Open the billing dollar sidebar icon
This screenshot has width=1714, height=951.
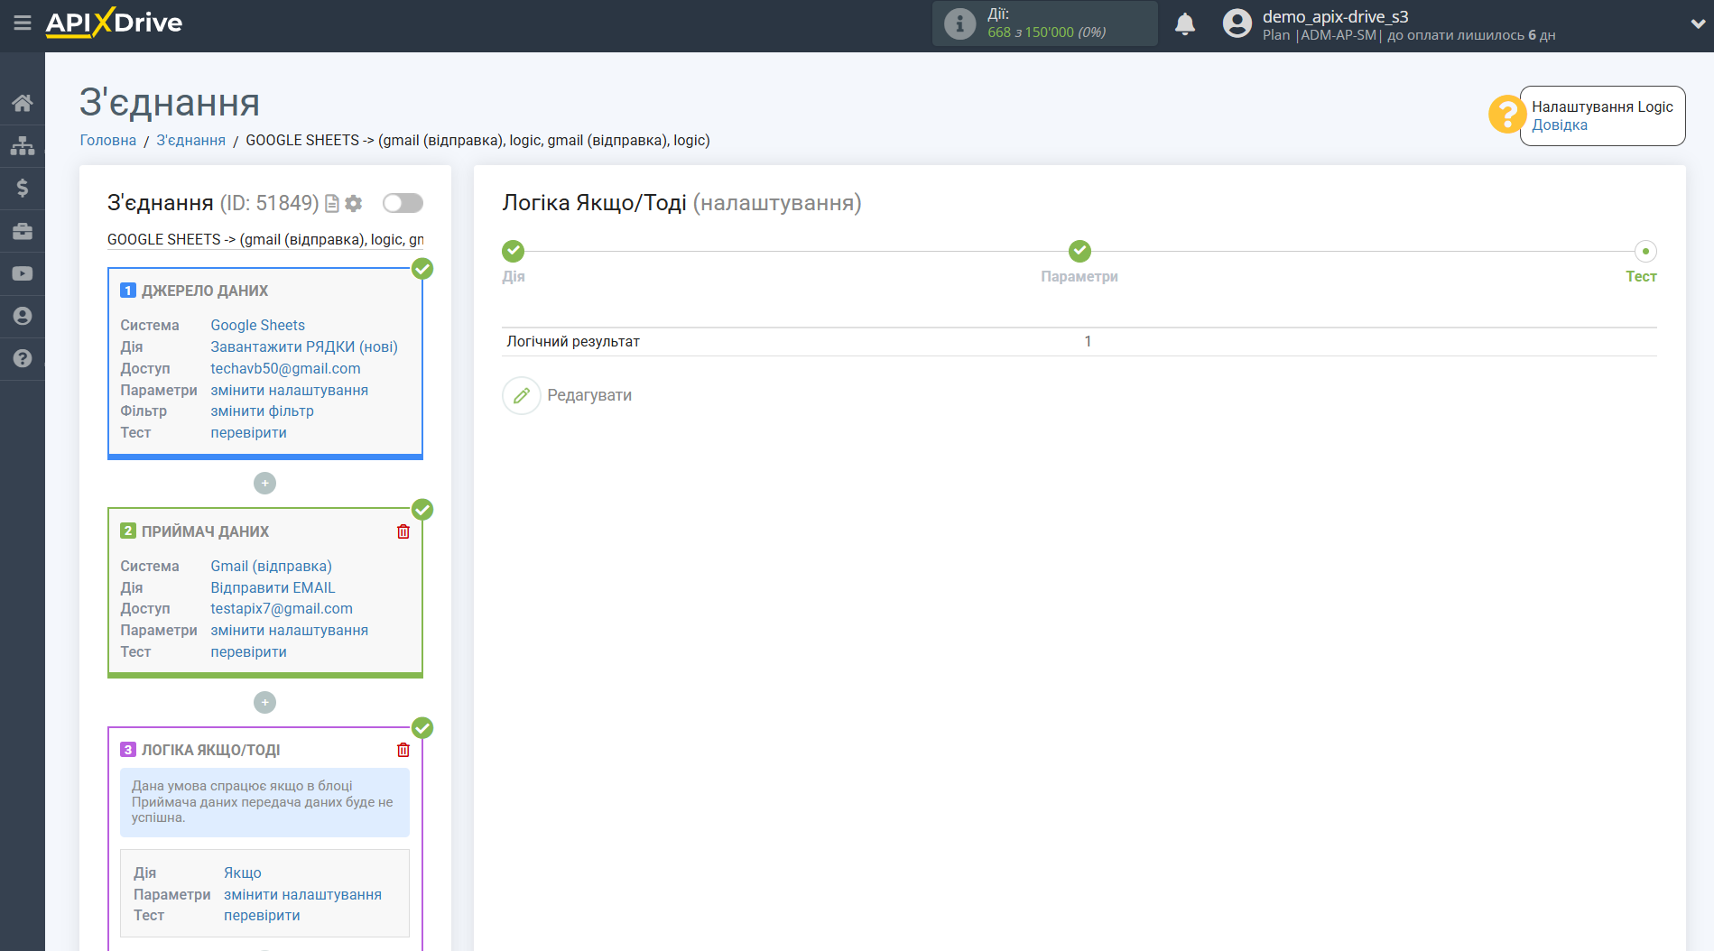(23, 188)
